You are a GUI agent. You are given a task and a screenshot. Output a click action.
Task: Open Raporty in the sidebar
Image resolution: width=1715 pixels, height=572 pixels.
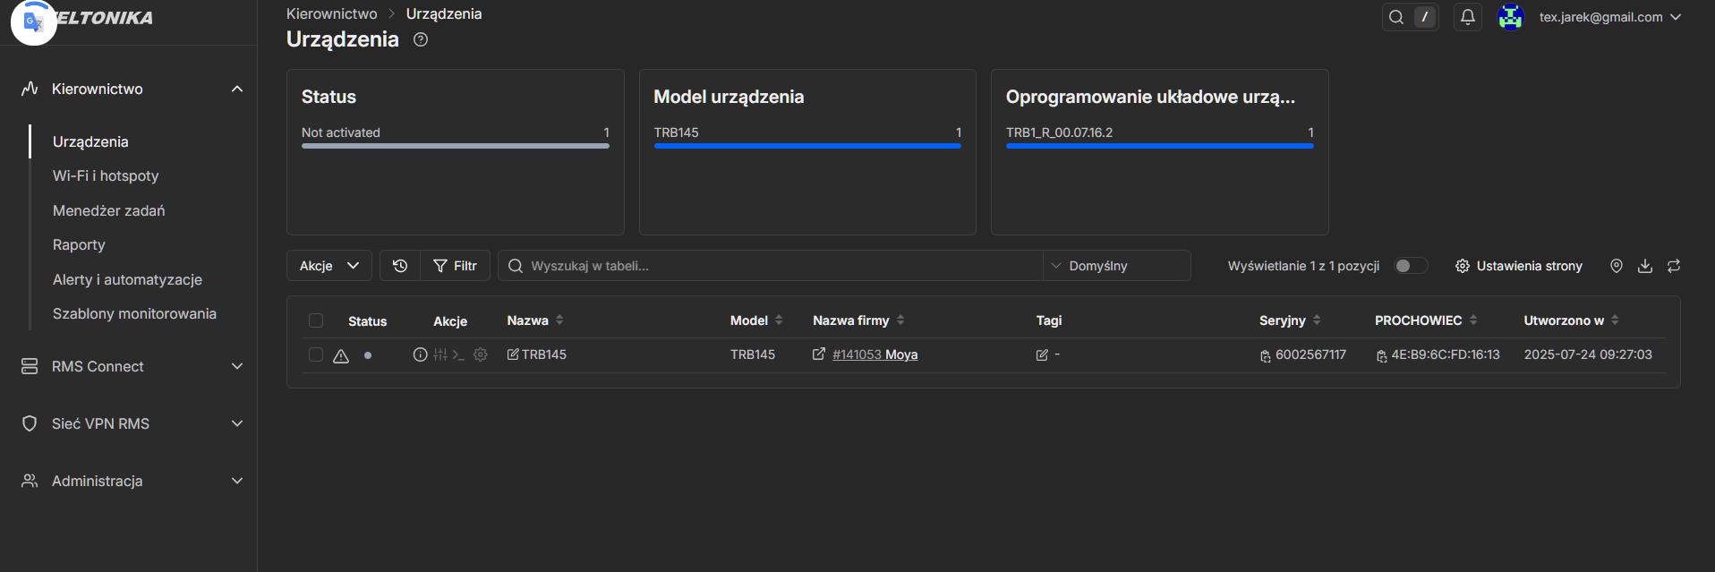79,244
